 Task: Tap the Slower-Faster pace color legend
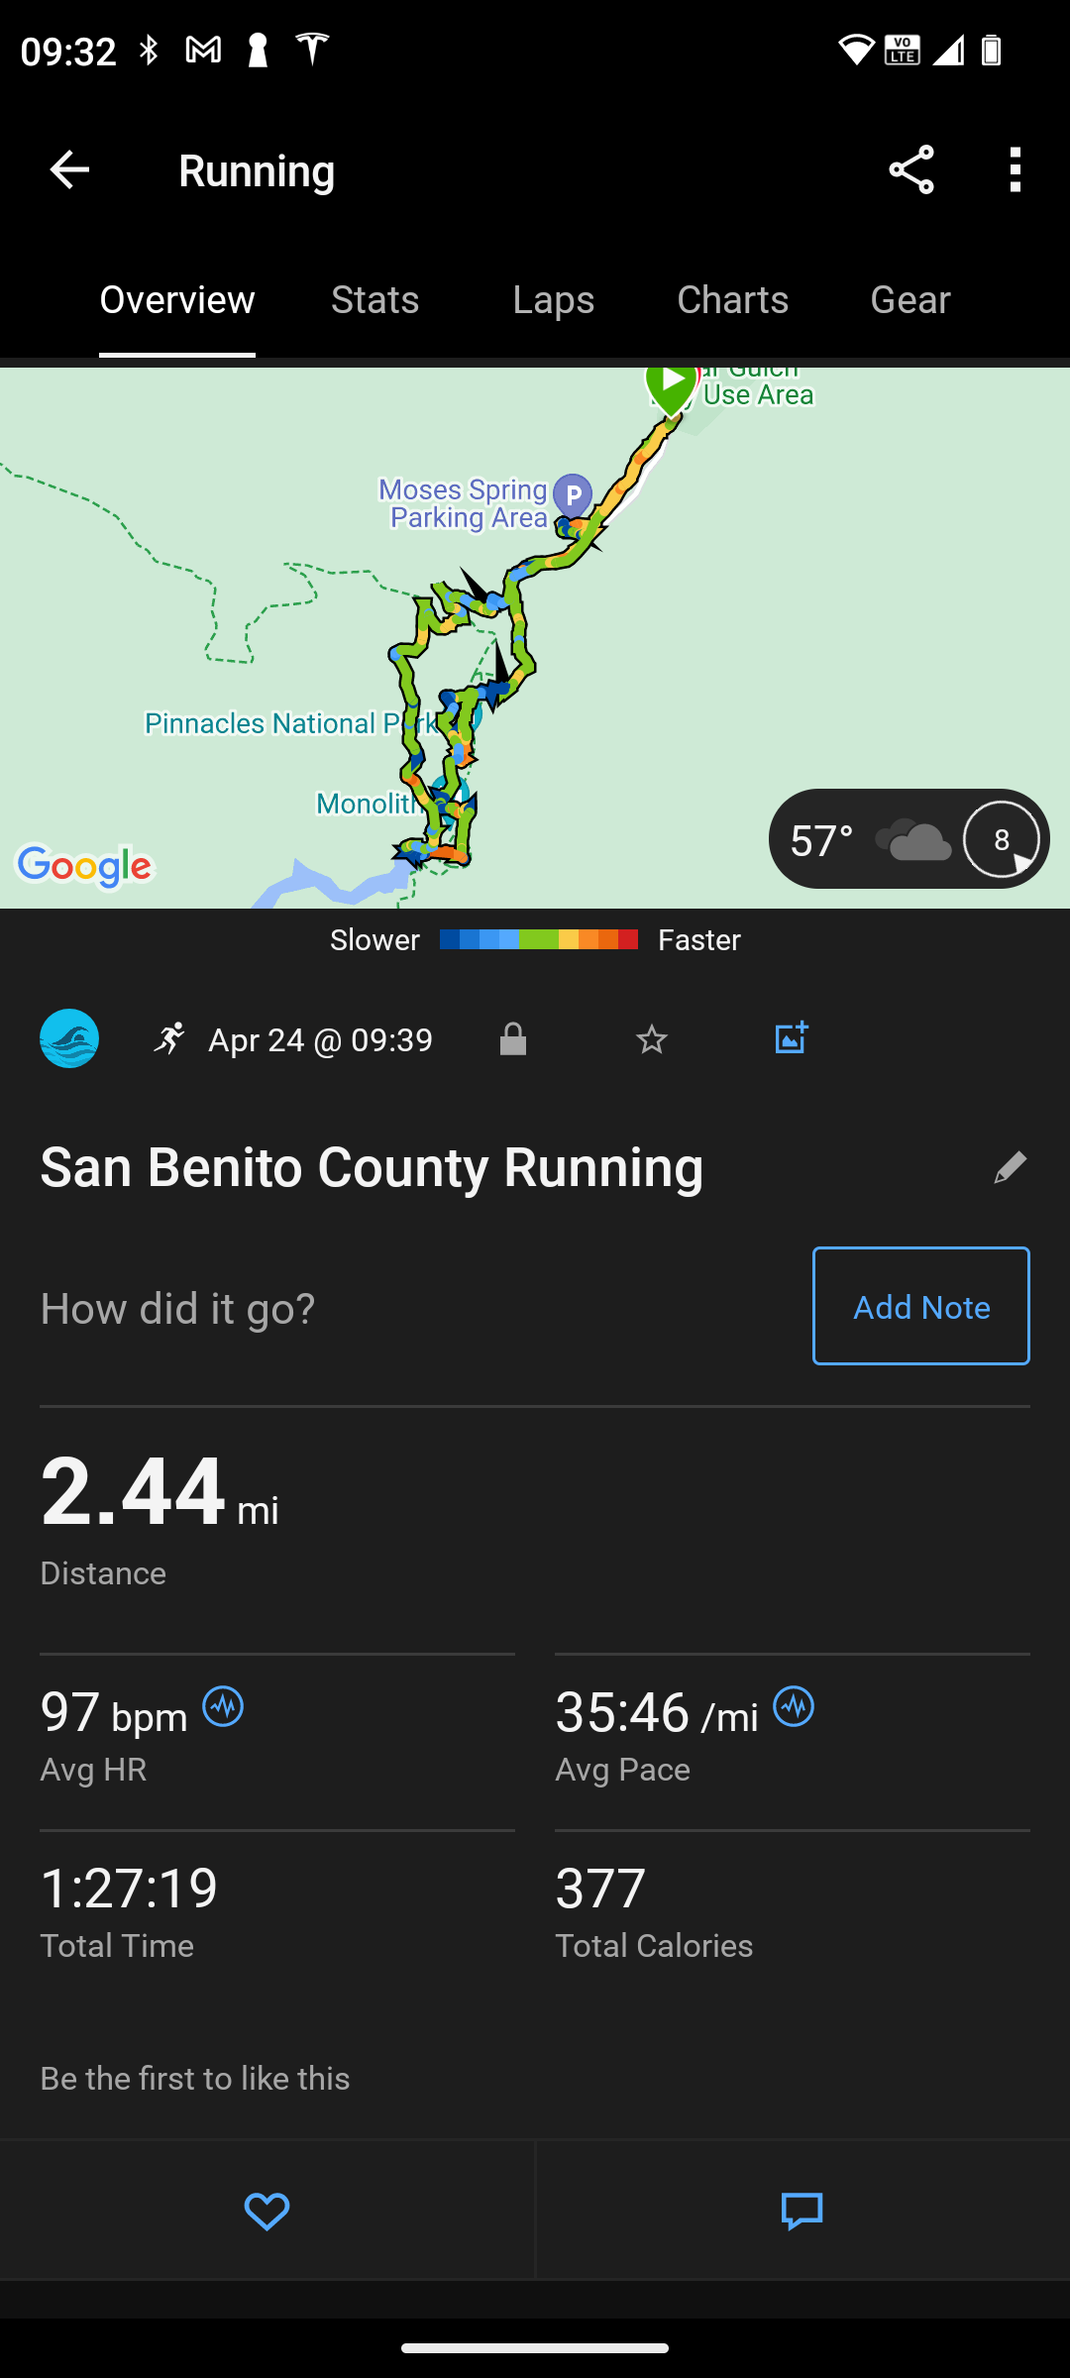538,939
